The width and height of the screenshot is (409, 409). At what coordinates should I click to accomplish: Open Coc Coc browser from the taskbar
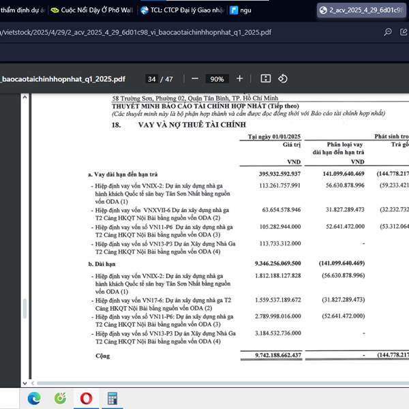click(x=60, y=398)
